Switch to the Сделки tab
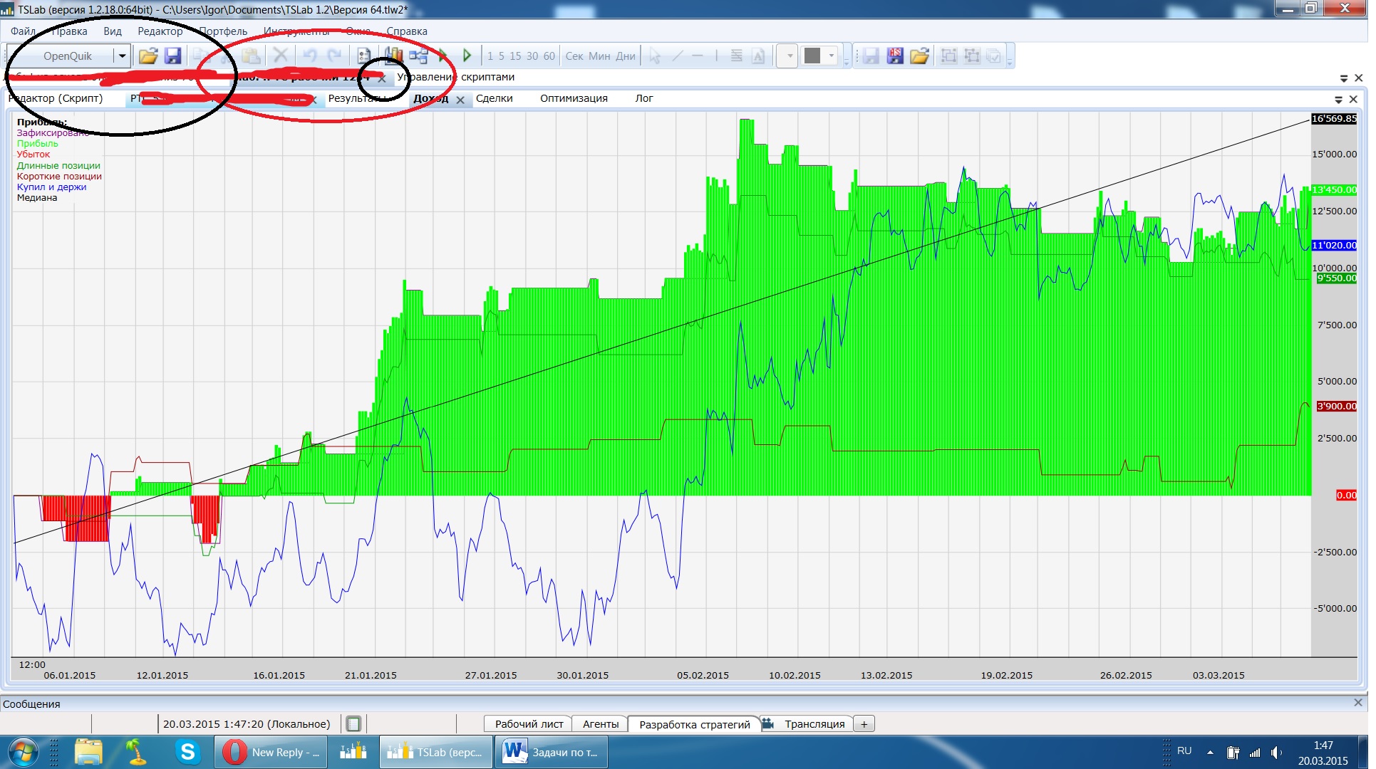The height and width of the screenshot is (769, 1376). pyautogui.click(x=495, y=98)
